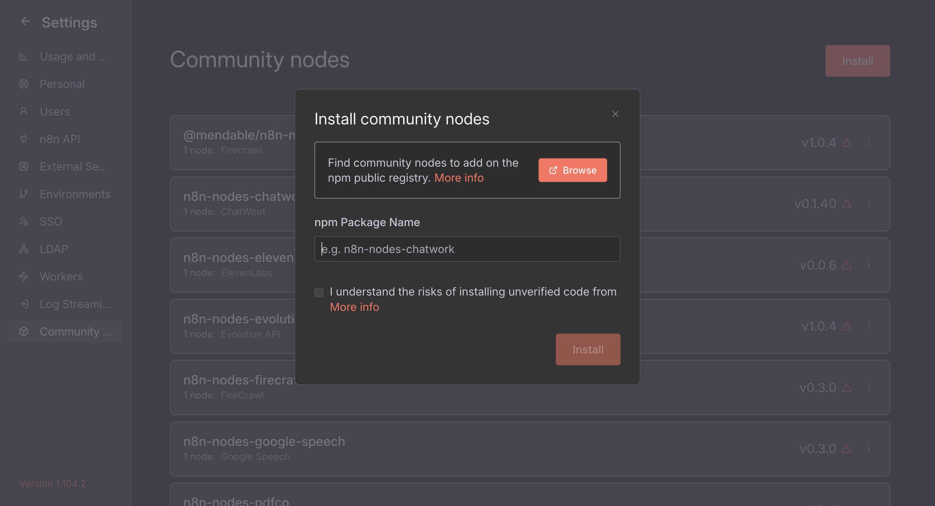Open Usage and plan via chart icon
Screen dimensions: 935x506
pyautogui.click(x=24, y=57)
